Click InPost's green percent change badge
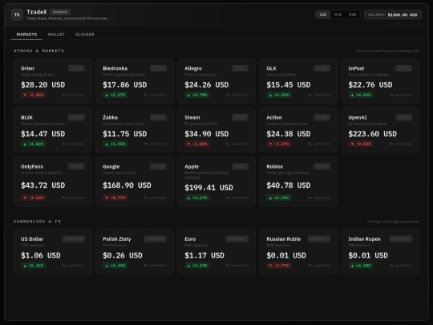Image resolution: width=433 pixels, height=325 pixels. (x=361, y=95)
